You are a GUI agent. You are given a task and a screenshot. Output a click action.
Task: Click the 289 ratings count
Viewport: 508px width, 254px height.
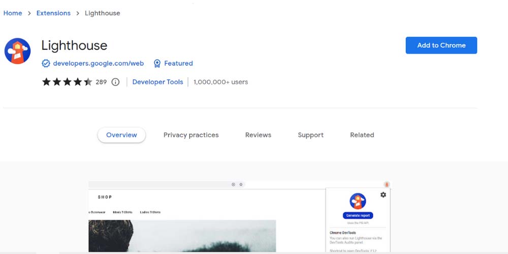click(101, 82)
